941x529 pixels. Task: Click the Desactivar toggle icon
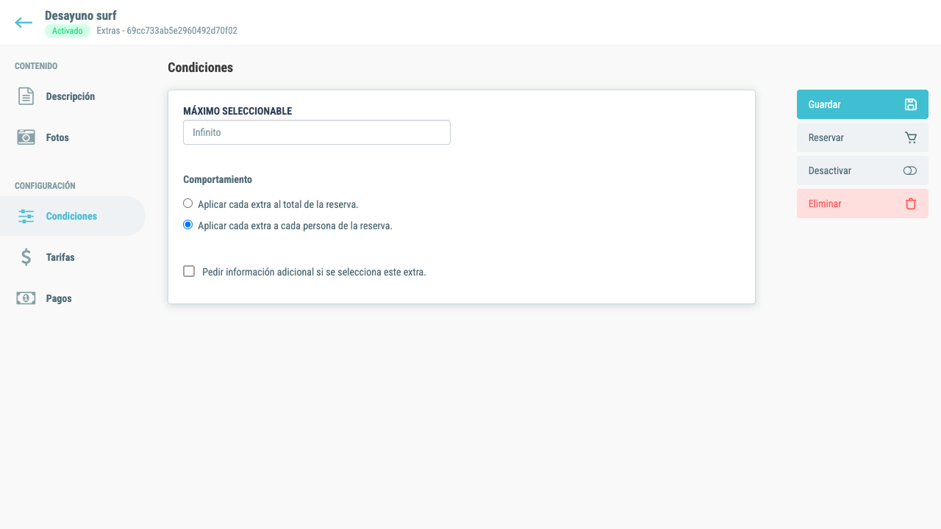click(910, 170)
